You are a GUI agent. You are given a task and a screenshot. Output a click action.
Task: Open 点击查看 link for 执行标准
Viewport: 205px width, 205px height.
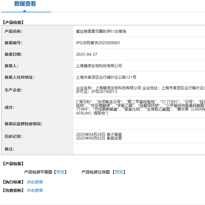point(35,182)
